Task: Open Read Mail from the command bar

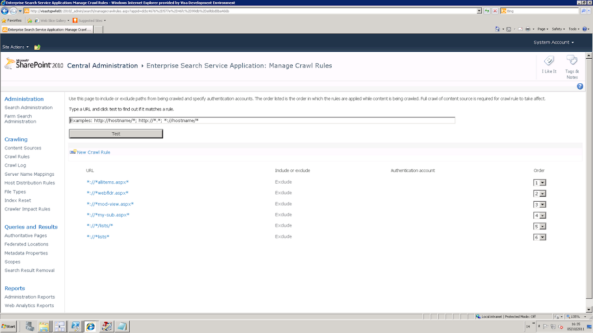Action: click(520, 29)
